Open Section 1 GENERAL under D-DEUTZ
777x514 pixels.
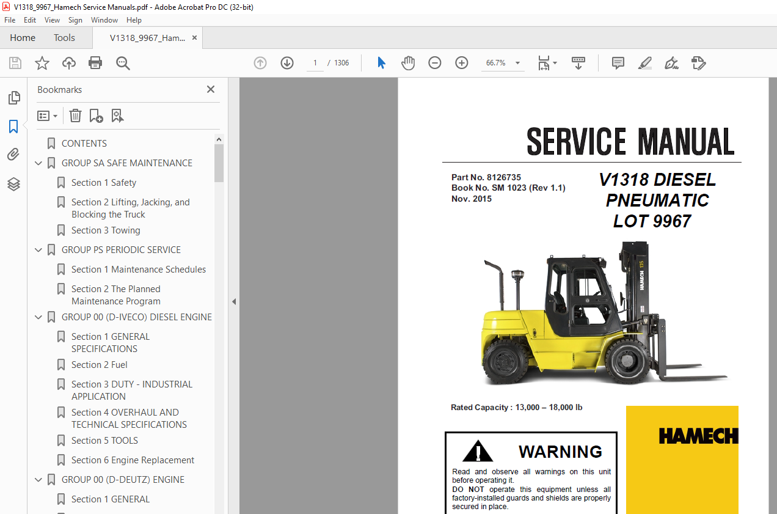tap(111, 499)
